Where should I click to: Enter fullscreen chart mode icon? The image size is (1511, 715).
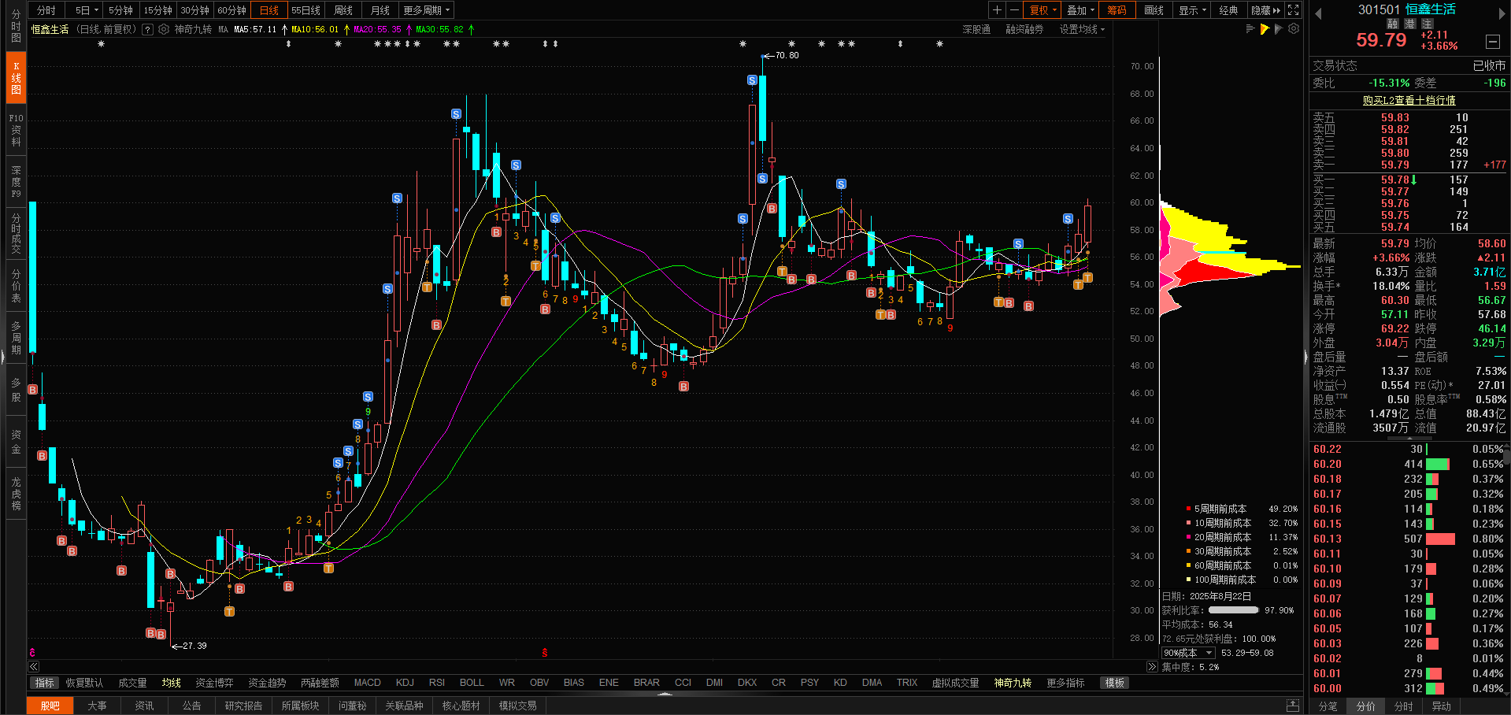[x=1293, y=10]
